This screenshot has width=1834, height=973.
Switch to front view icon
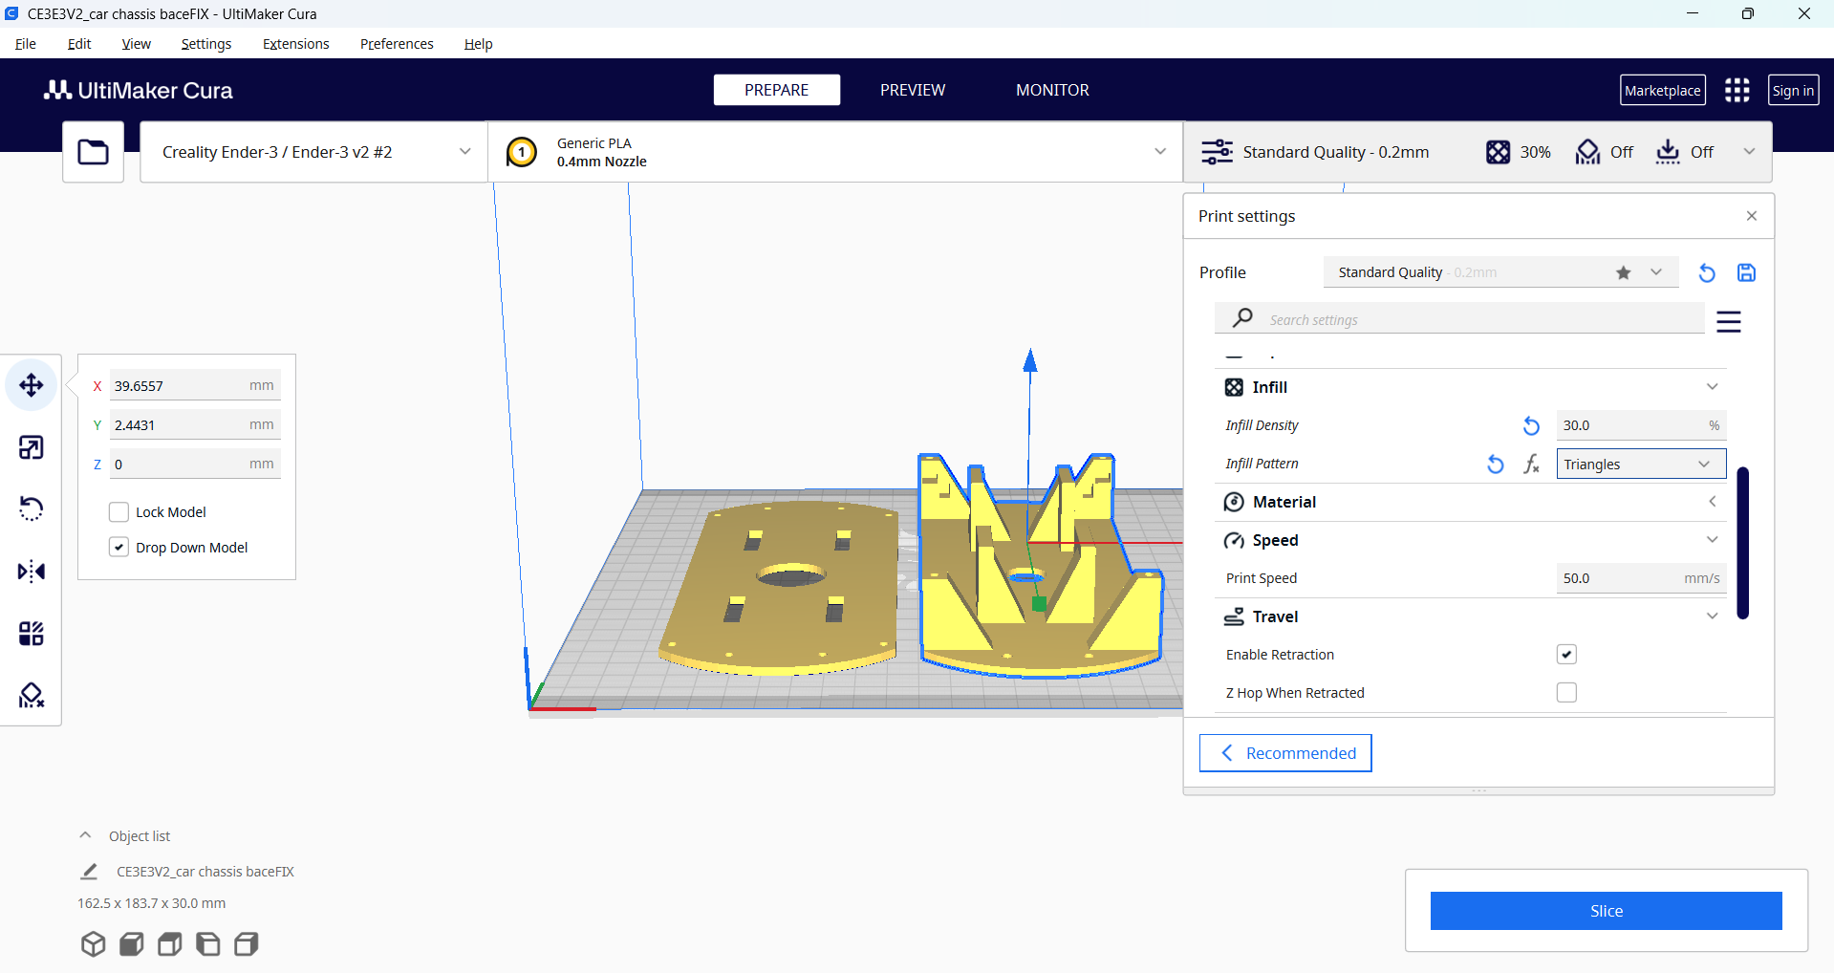pyautogui.click(x=132, y=944)
